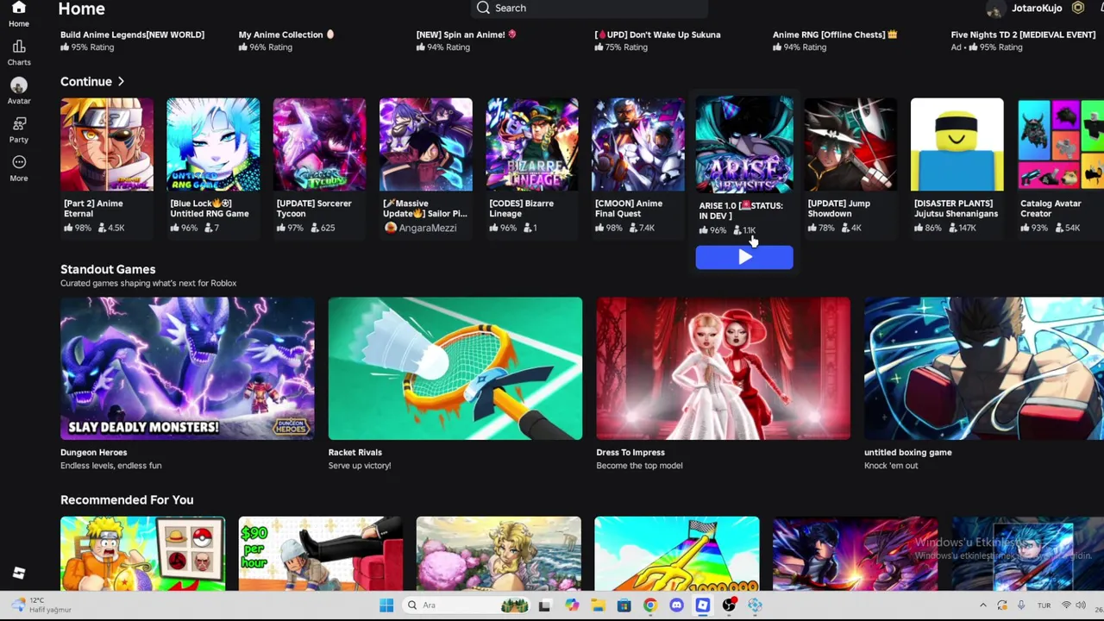Open untitled boxing game card
The width and height of the screenshot is (1104, 621).
coord(984,368)
